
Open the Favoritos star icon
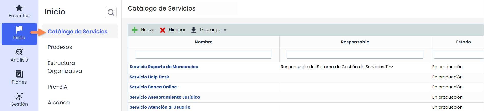click(19, 8)
